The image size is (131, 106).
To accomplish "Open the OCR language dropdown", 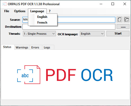I will click(x=92, y=34).
